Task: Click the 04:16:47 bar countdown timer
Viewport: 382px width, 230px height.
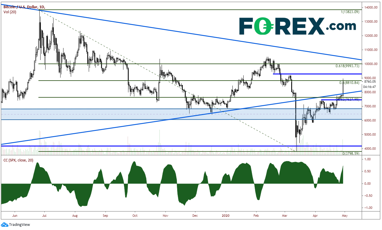Action: click(369, 87)
